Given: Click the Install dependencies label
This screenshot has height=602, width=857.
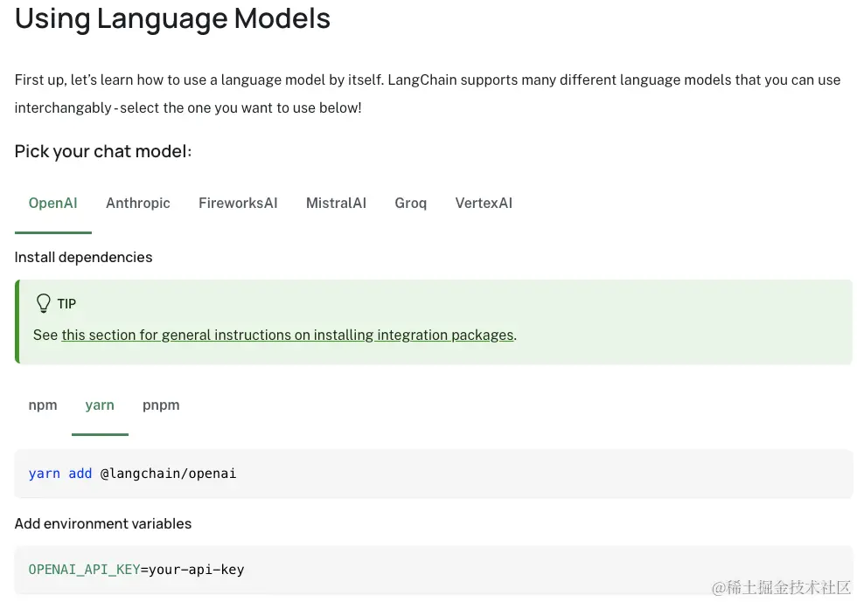Looking at the screenshot, I should (x=83, y=257).
